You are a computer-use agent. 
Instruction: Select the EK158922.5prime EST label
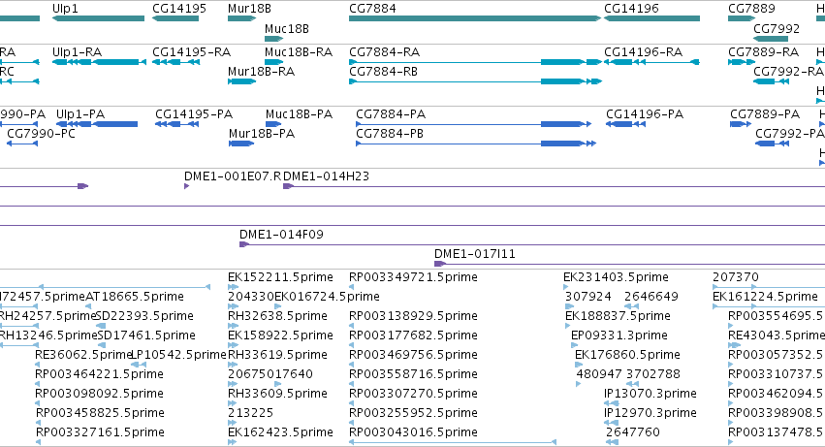coord(280,335)
